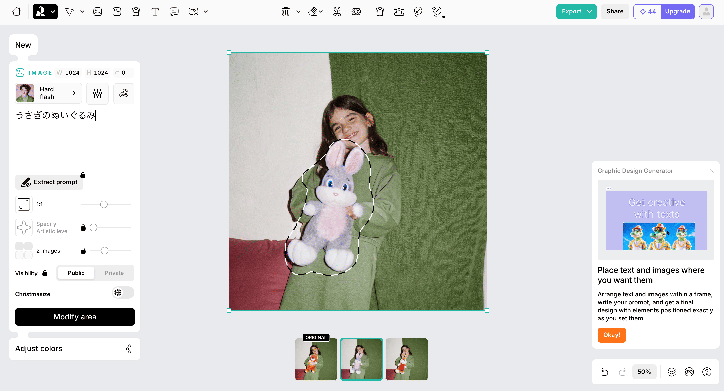Open the comment note tool

[x=174, y=12]
